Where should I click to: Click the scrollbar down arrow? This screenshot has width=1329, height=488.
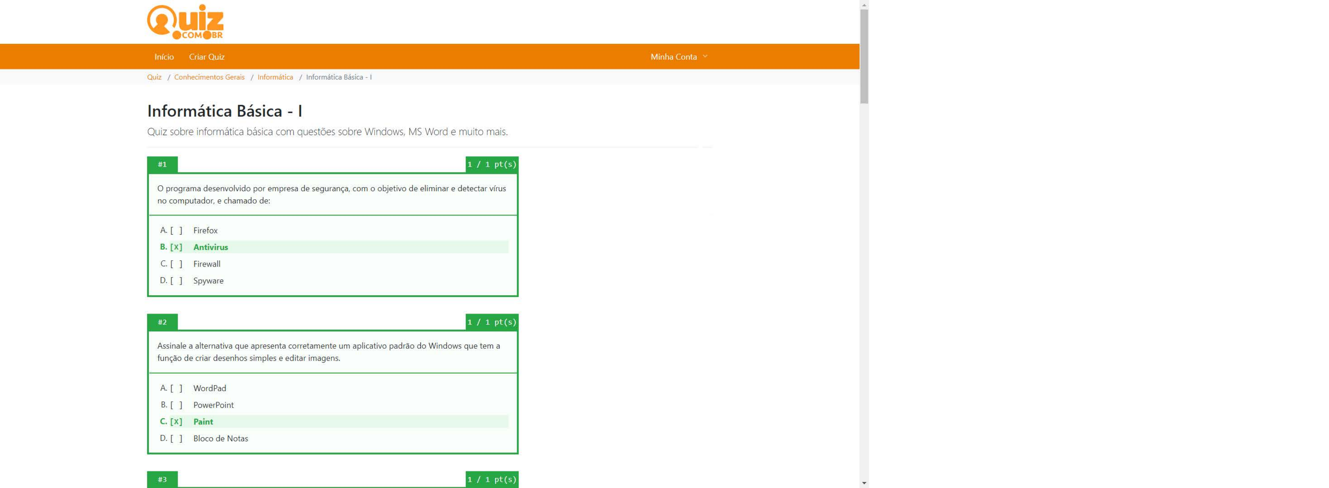coord(864,483)
